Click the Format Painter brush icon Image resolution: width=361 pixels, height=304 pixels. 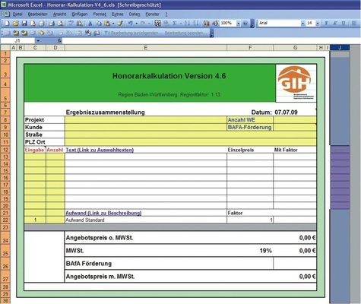120,24
